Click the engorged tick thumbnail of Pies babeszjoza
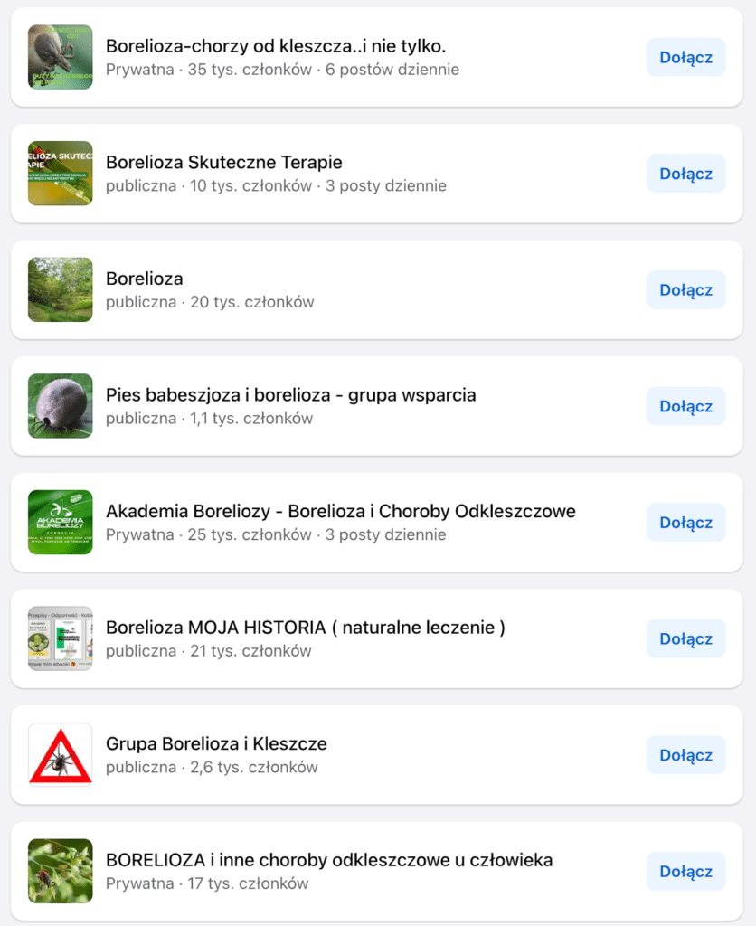 coord(61,406)
